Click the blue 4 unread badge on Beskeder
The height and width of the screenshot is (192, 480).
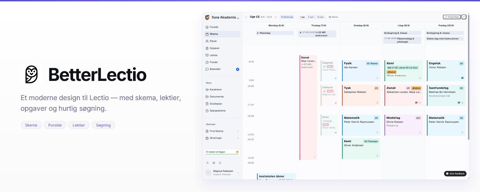pos(238,69)
